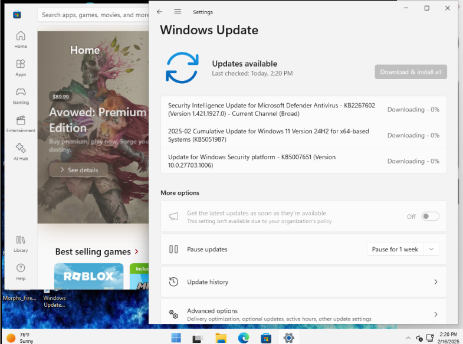Go back using Settings back arrow
This screenshot has width=463, height=344.
pyautogui.click(x=159, y=12)
